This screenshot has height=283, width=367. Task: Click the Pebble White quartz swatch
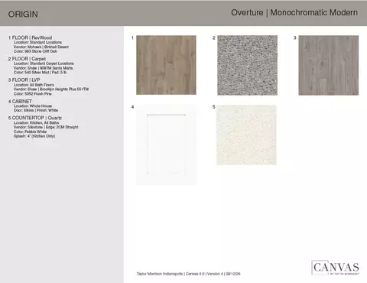(x=246, y=135)
